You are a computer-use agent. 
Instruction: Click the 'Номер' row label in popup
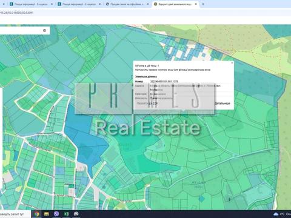[139, 81]
